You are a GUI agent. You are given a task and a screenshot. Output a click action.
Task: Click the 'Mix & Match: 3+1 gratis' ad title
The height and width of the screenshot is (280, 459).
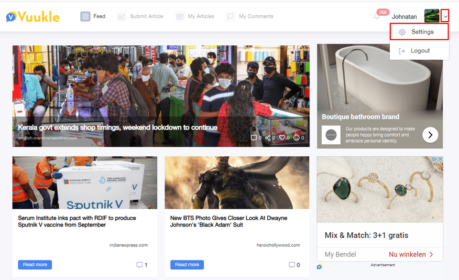click(367, 235)
